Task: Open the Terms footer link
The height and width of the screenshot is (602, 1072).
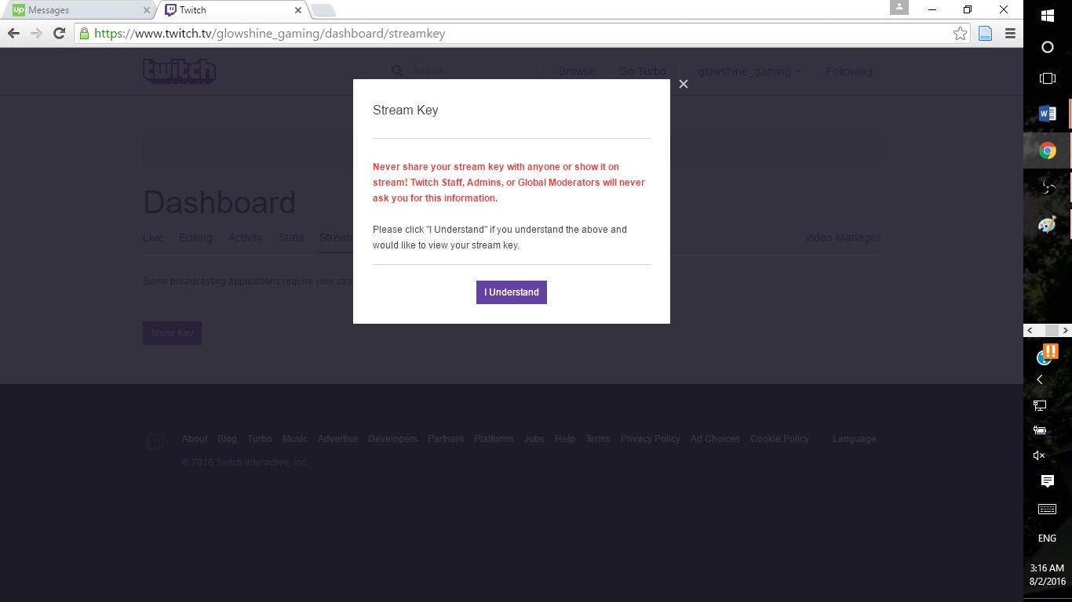Action: pos(598,439)
